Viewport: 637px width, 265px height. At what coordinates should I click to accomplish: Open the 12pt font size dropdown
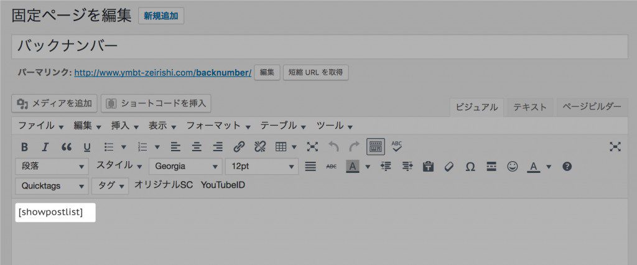262,166
